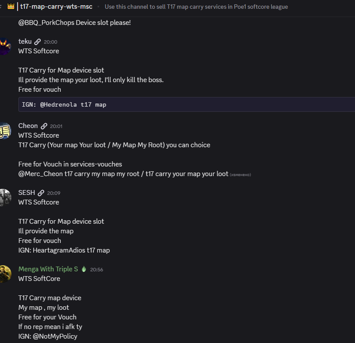This screenshot has height=343, width=355.
Task: Click SESH's avatar image
Action: pos(5,197)
